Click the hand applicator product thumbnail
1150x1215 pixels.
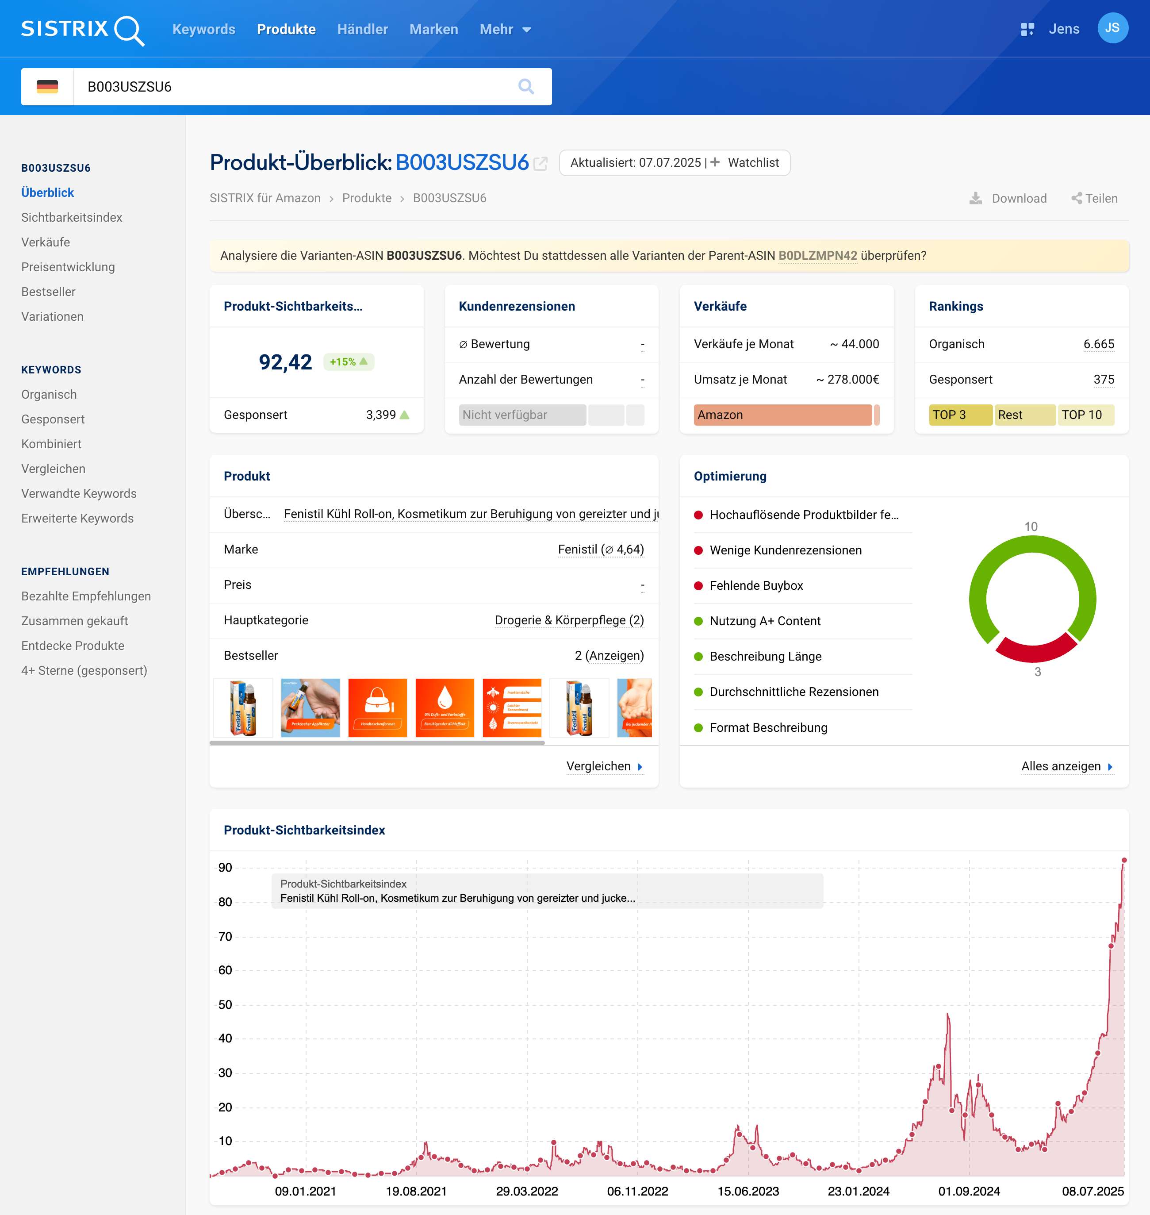310,707
